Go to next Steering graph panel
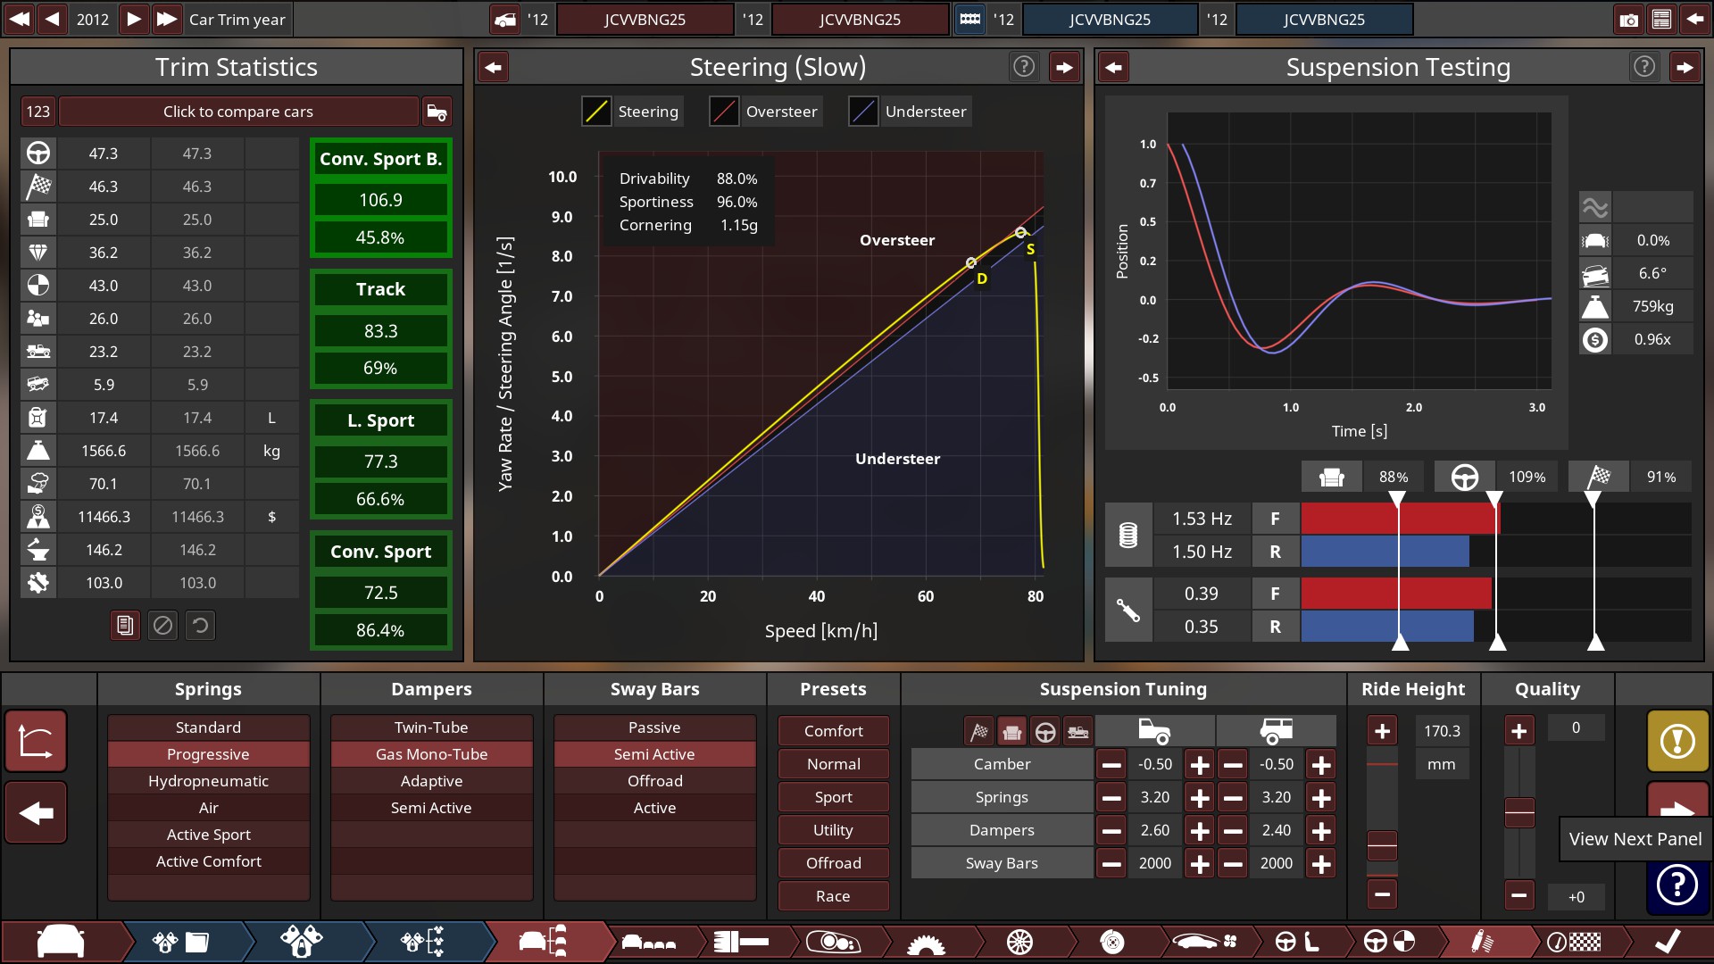Viewport: 1714px width, 964px height. click(x=1064, y=67)
